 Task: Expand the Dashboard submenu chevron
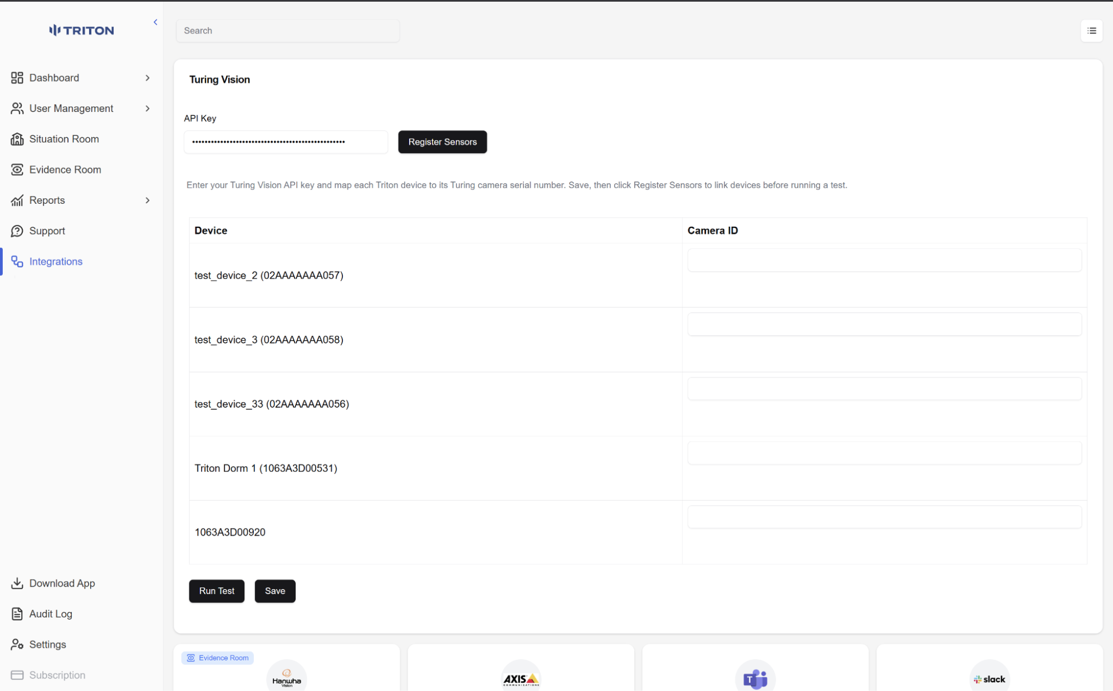(148, 78)
